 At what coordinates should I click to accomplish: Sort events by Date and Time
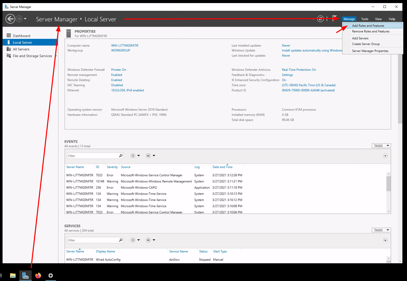pos(222,167)
